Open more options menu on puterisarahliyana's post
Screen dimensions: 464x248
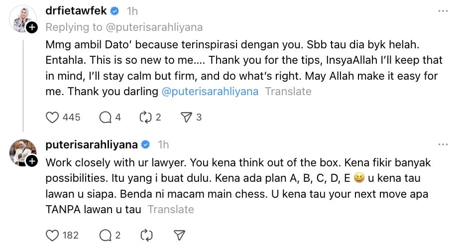pyautogui.click(x=443, y=144)
